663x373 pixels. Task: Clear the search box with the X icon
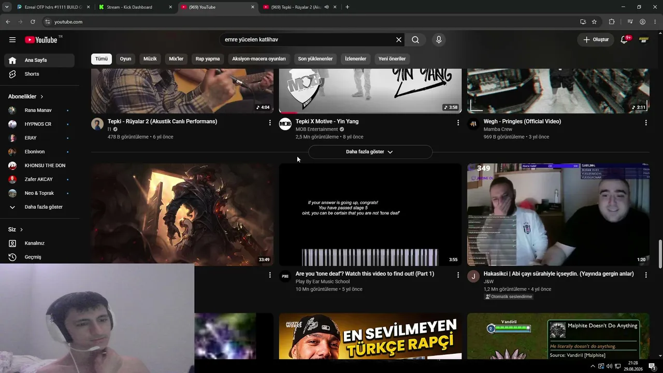coord(399,40)
